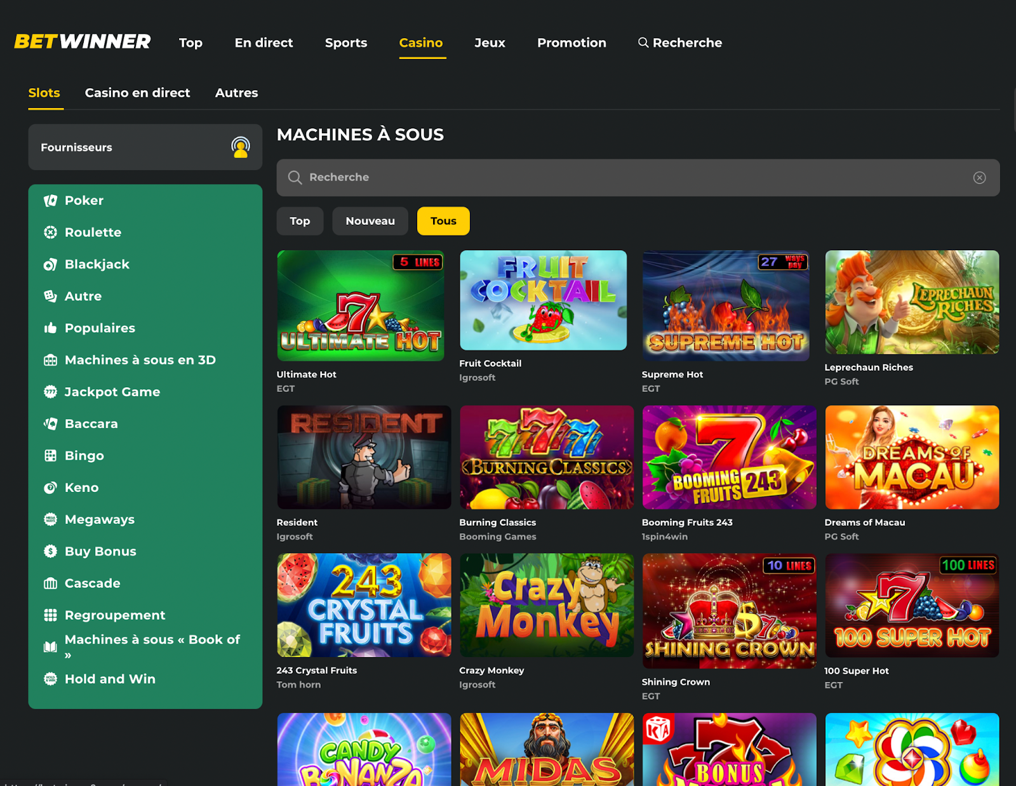Viewport: 1016px width, 786px height.
Task: Open the Midas slot thumbnail
Action: click(547, 749)
